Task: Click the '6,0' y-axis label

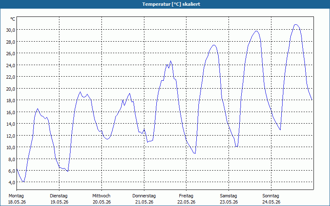Action: (x=12, y=171)
